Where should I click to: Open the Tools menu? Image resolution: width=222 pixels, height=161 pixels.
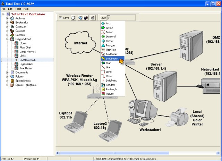[x=18, y=9]
